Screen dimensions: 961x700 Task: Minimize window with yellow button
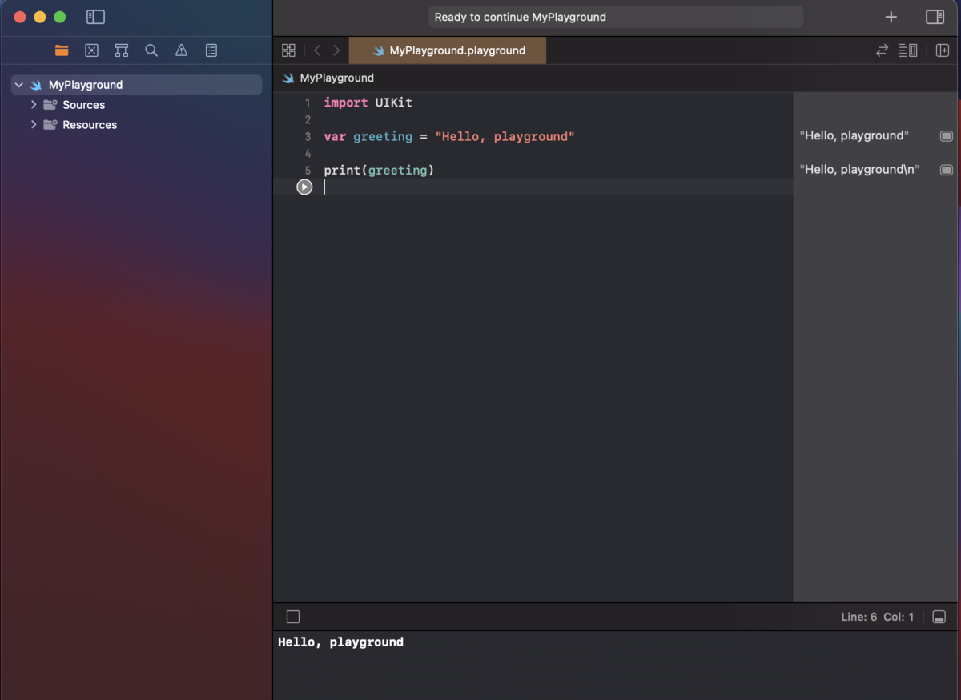(x=40, y=17)
